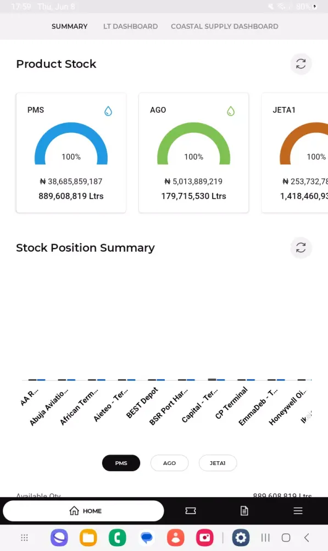Select the PMS chart filter pill
The height and width of the screenshot is (551, 328).
coord(121,463)
